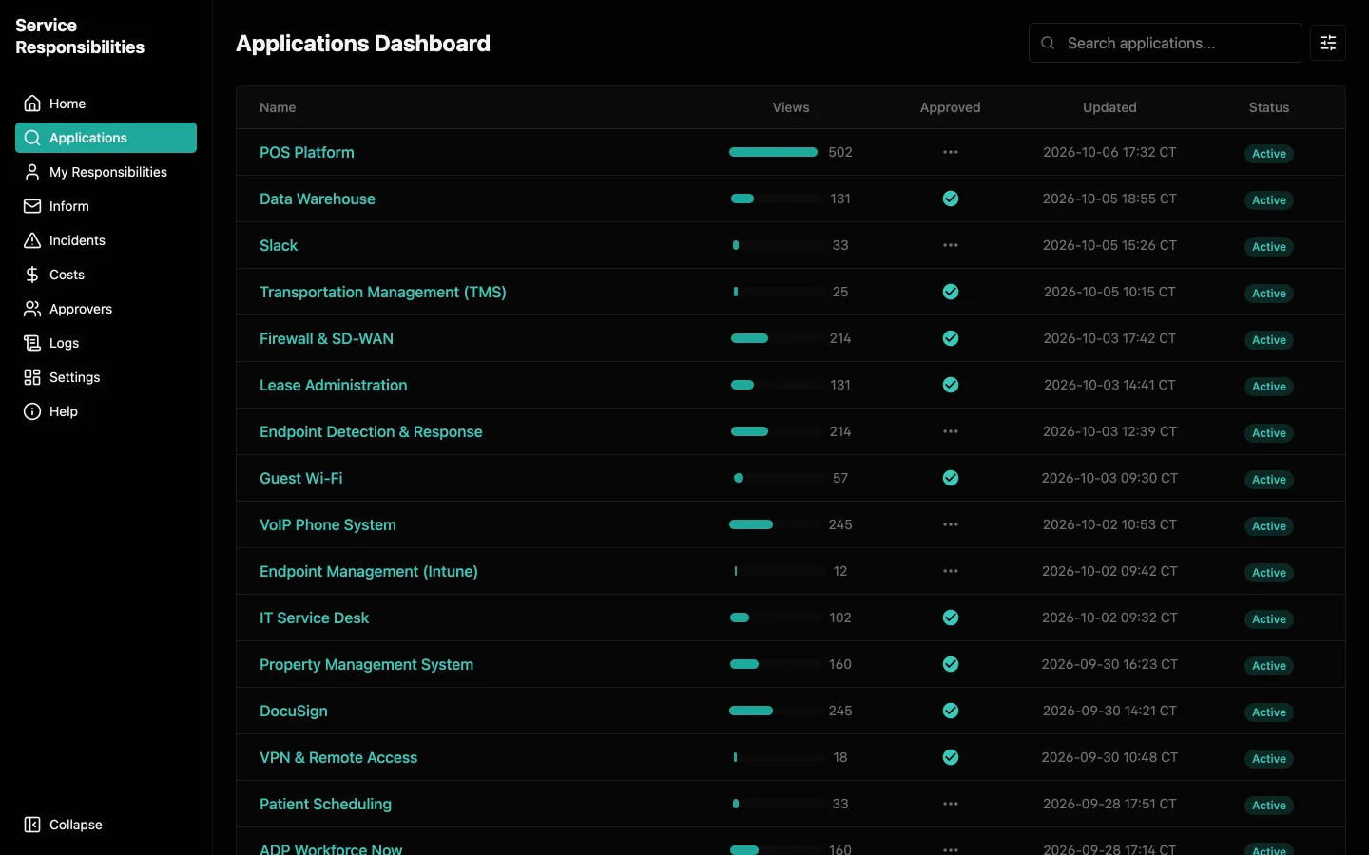Click approved checkmark for DocuSign
The image size is (1369, 855).
tap(951, 711)
